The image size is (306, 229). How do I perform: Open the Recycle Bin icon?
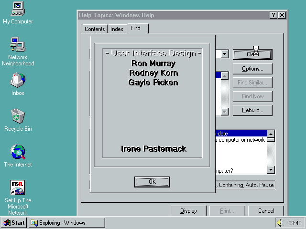[18, 120]
